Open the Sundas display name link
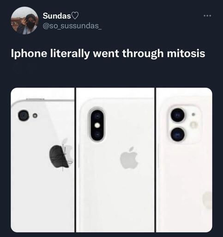Screen dimensions: 223x237 [57, 16]
